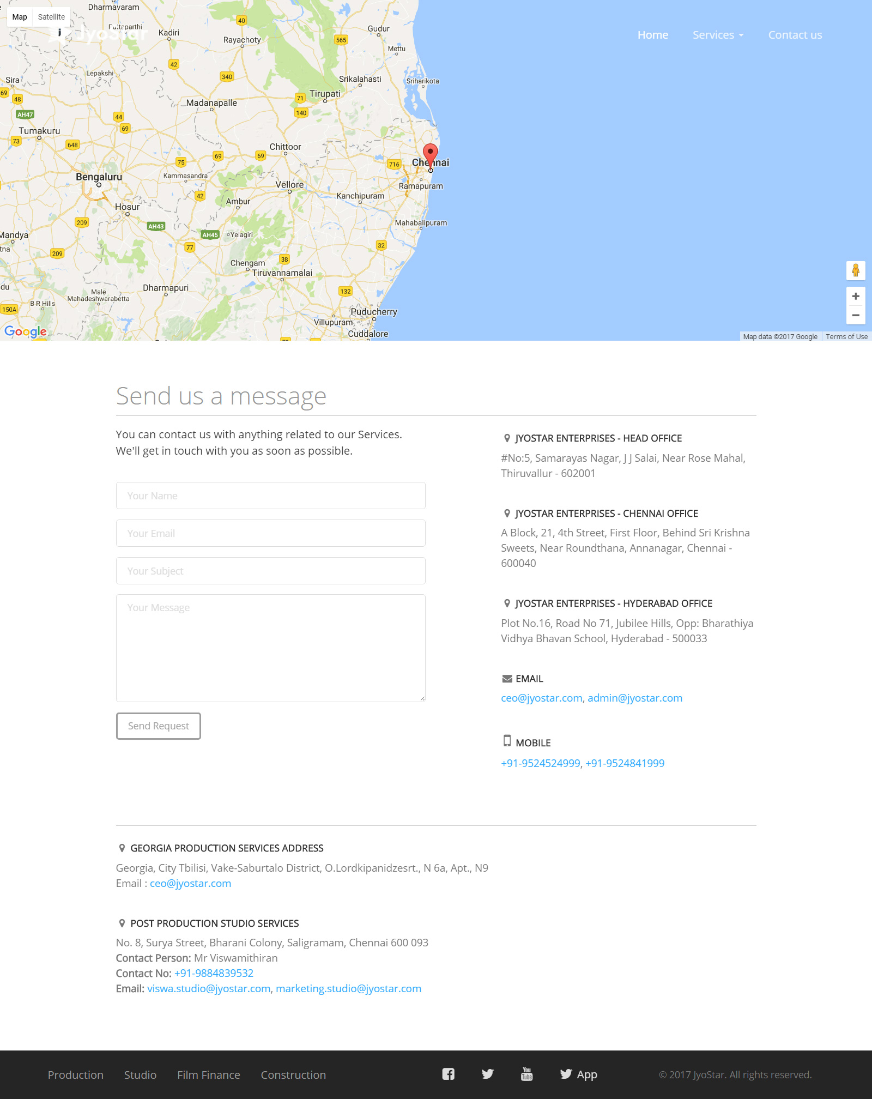Open the Twitter icon in footer
The image size is (872, 1099).
pyautogui.click(x=487, y=1074)
